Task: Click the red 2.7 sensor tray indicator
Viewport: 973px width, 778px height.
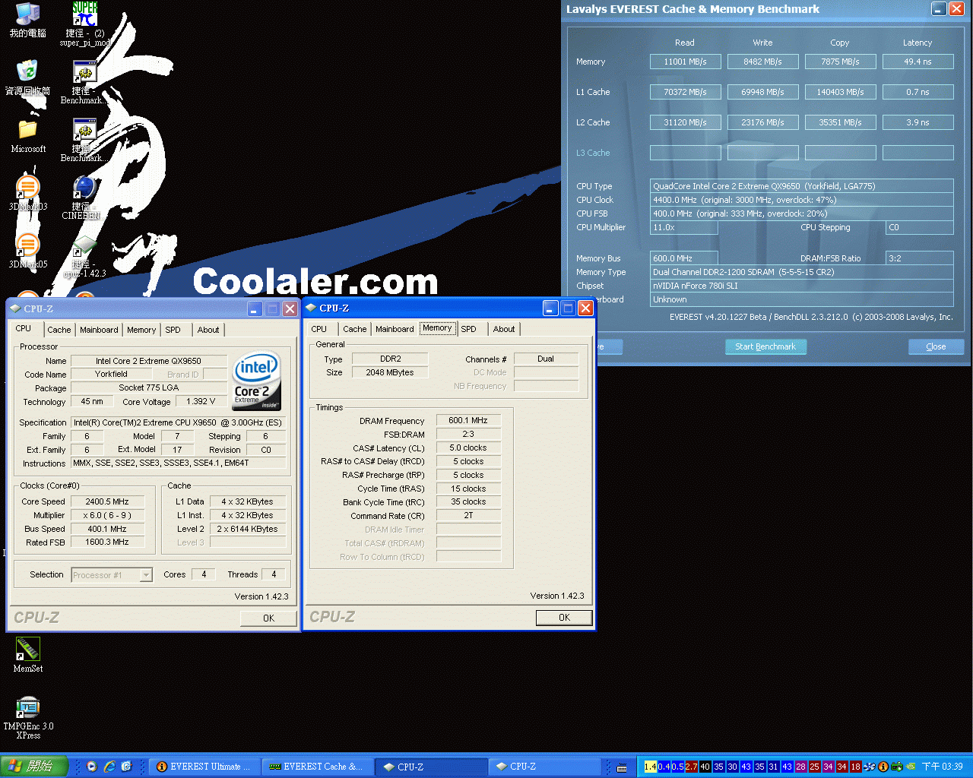Action: [691, 767]
